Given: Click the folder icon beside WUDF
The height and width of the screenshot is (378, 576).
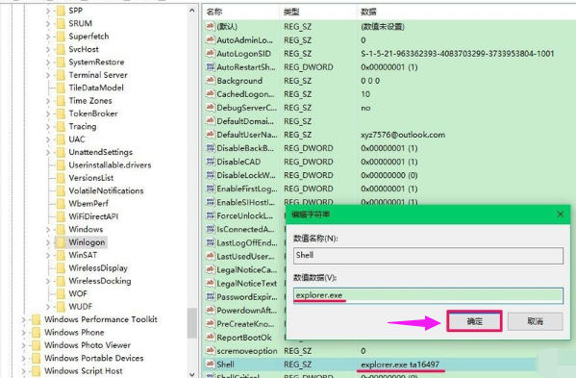Looking at the screenshot, I should 61,307.
